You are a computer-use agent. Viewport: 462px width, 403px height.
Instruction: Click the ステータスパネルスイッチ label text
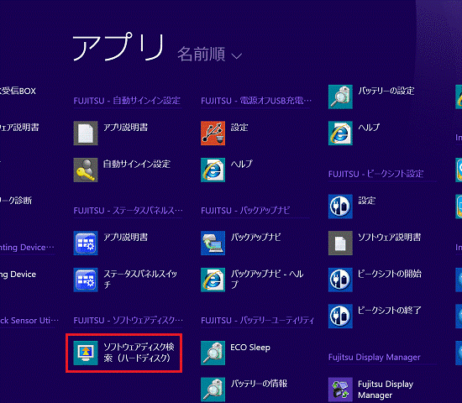tap(140, 280)
